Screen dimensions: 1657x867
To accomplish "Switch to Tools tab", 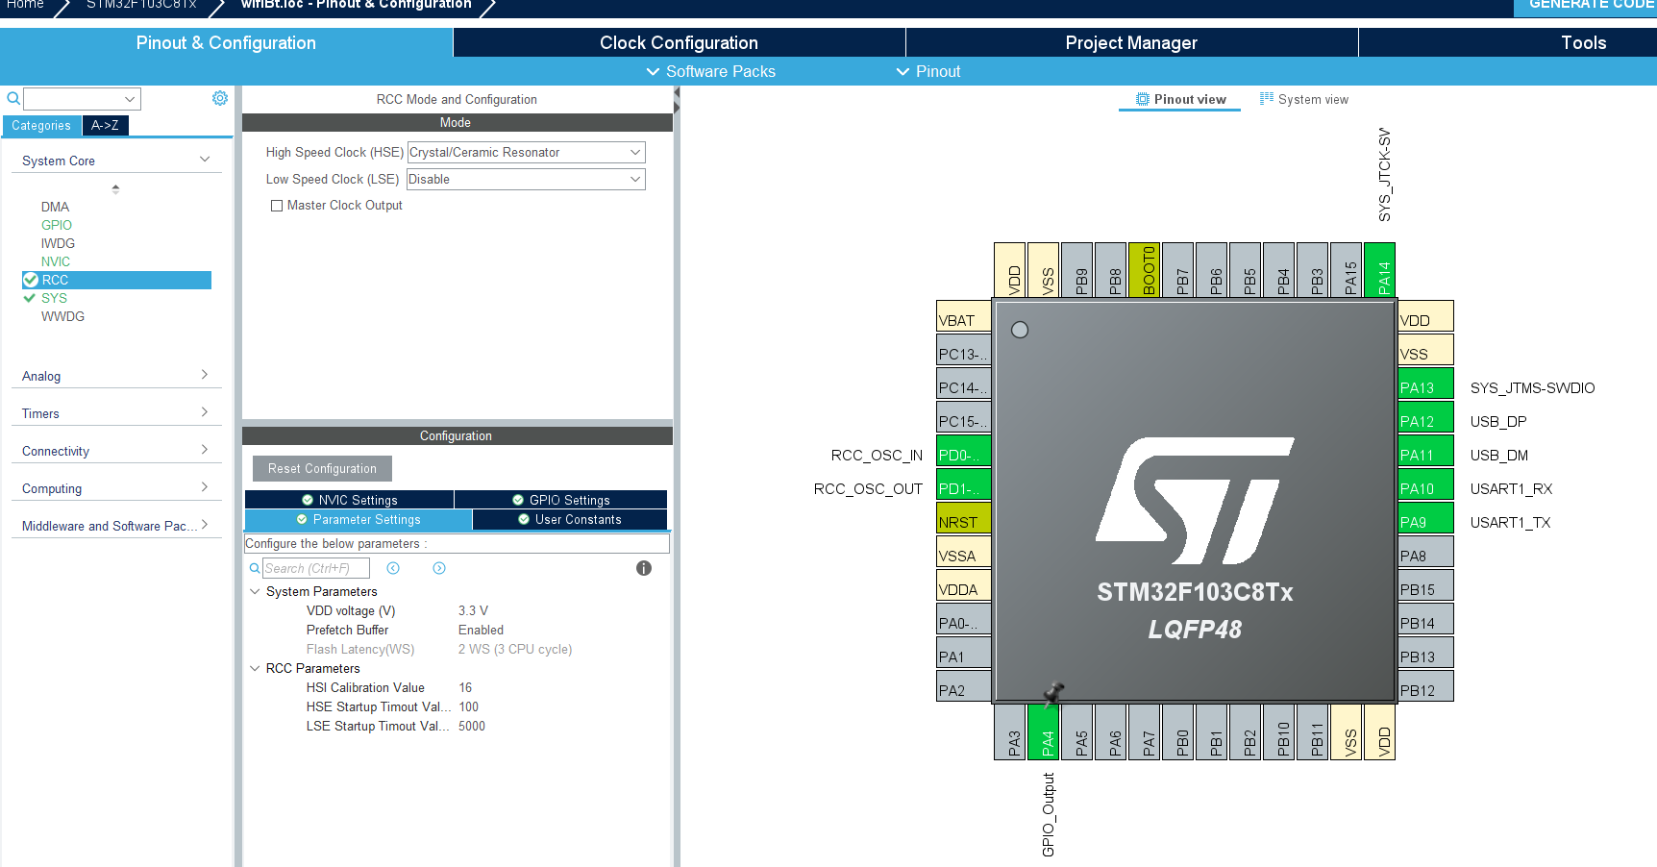I will pos(1583,42).
